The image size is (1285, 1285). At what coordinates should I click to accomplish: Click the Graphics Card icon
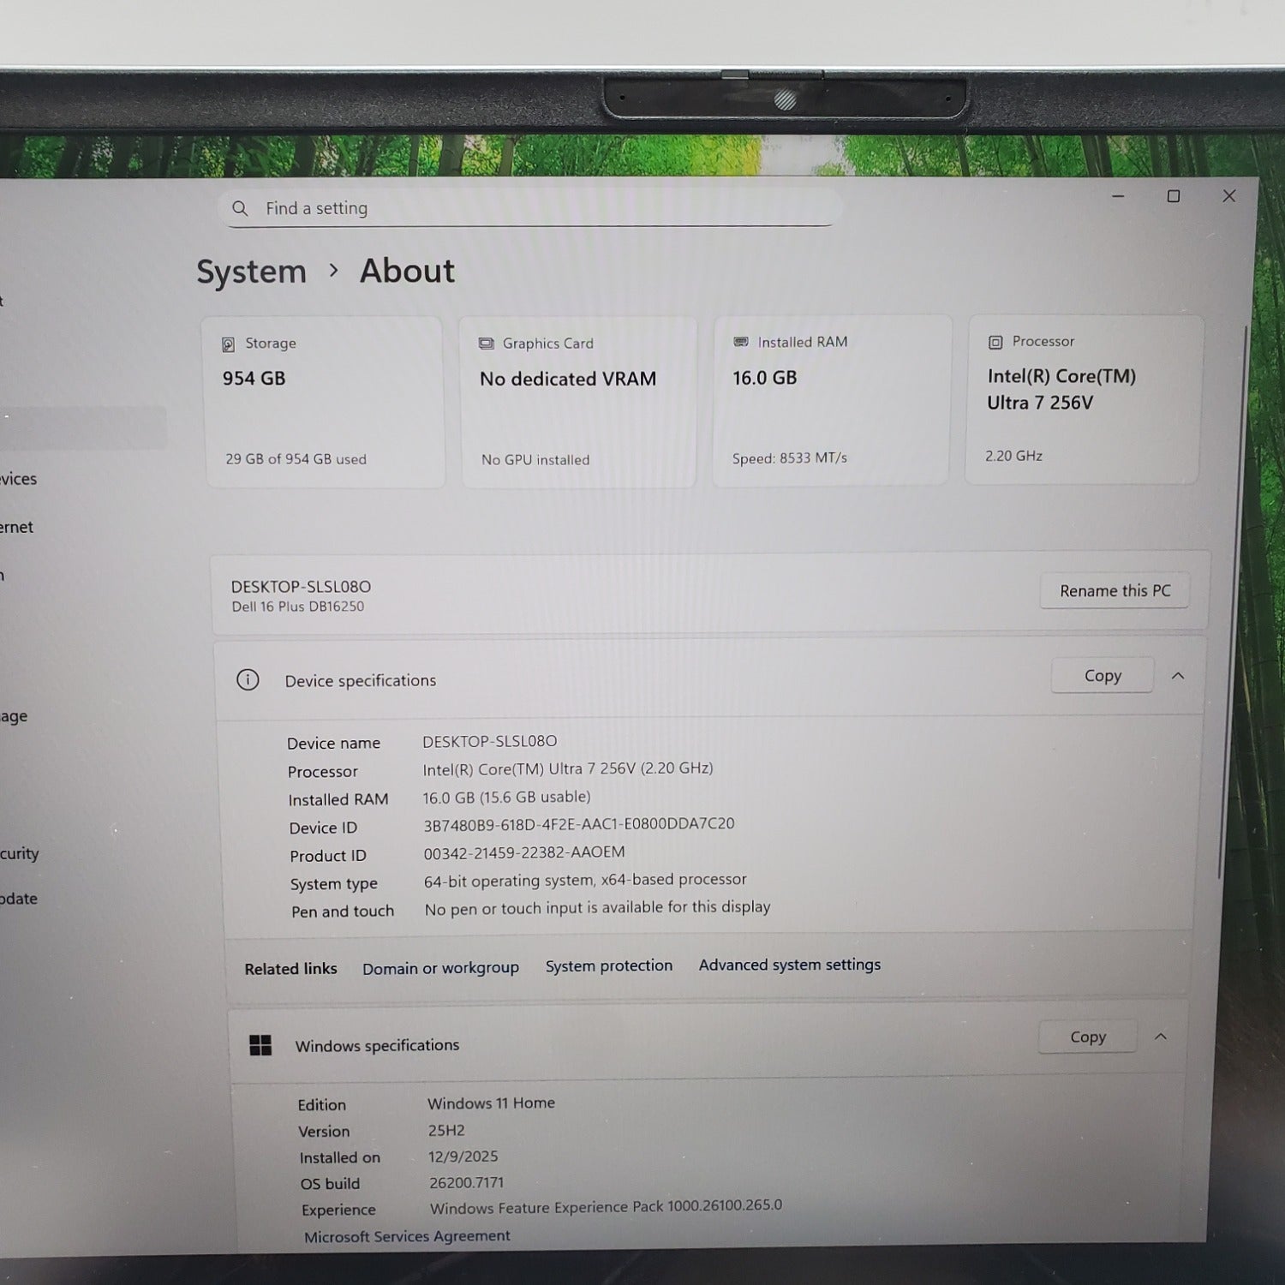486,344
